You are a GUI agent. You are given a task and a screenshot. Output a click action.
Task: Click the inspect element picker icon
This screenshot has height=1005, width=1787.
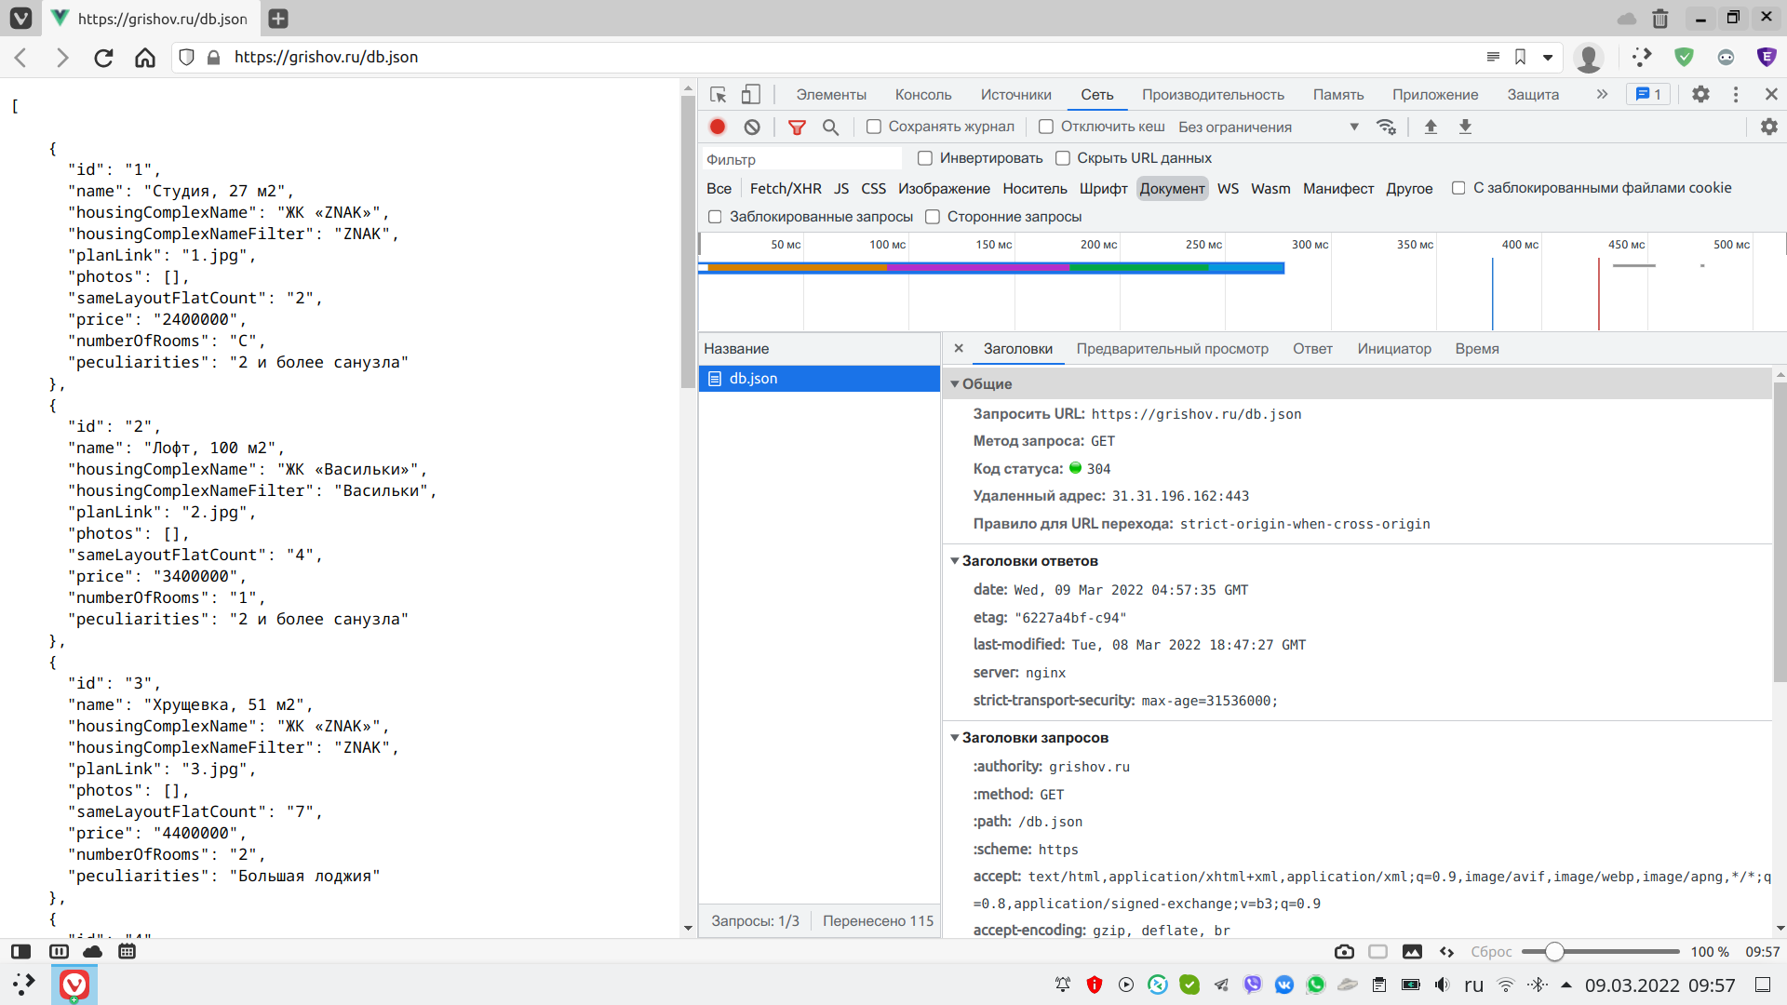point(718,94)
